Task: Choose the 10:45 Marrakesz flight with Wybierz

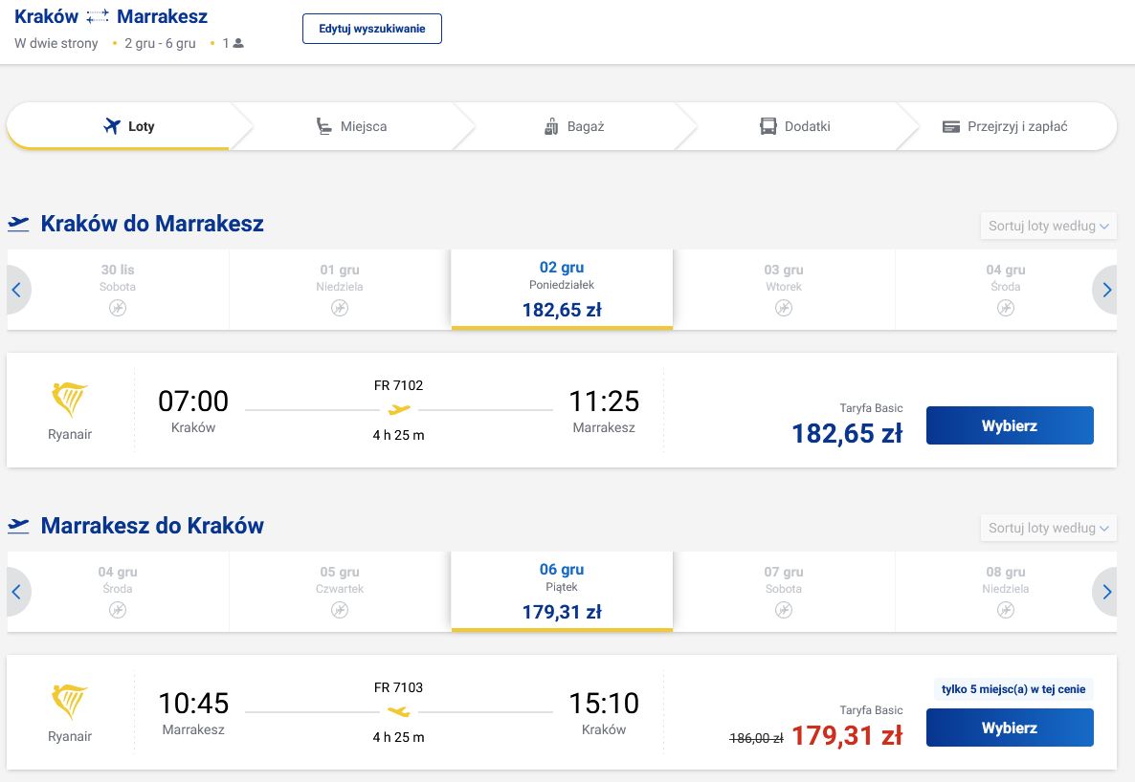Action: (x=1009, y=728)
